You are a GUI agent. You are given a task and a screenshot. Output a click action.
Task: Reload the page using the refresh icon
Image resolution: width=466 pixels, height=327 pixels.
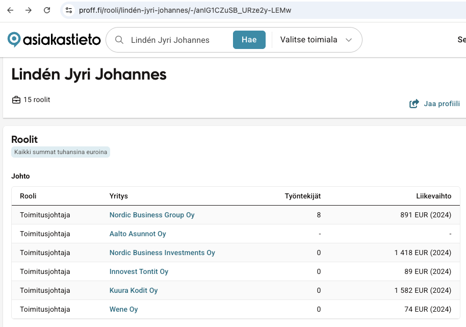[x=47, y=10]
